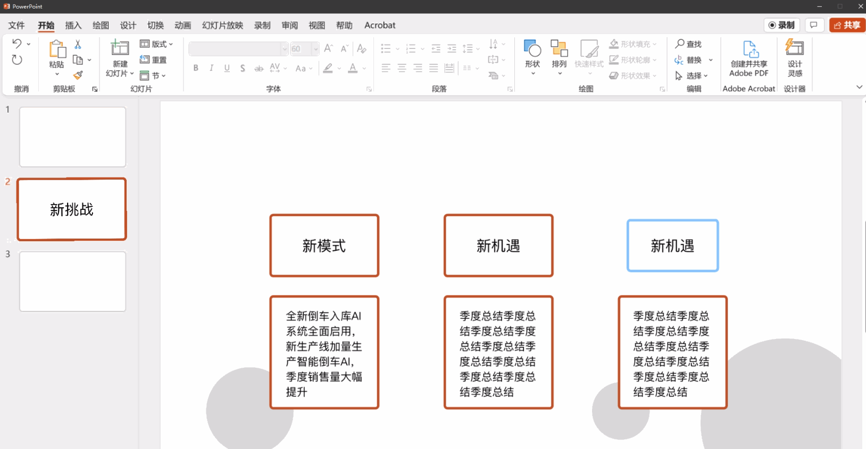
Task: Decrease the list indent level
Action: [436, 49]
